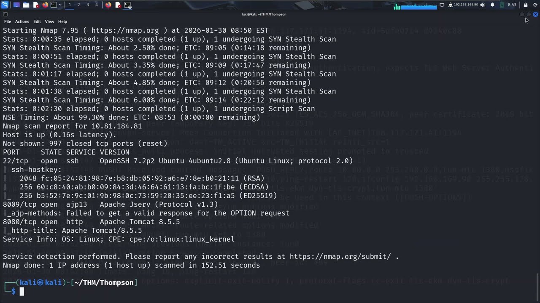Image resolution: width=540 pixels, height=303 pixels.
Task: Focus the running text editor taskbar item
Action: 118,5
